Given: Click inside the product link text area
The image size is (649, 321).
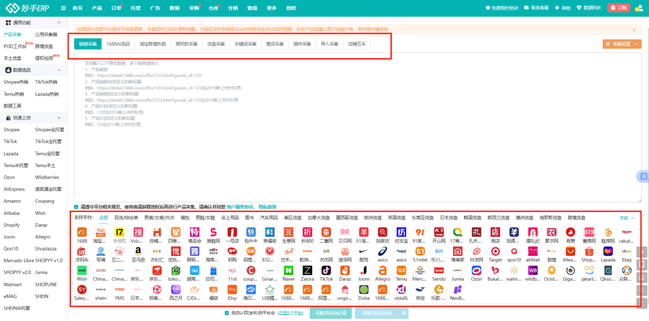Looking at the screenshot, I should tap(358, 127).
